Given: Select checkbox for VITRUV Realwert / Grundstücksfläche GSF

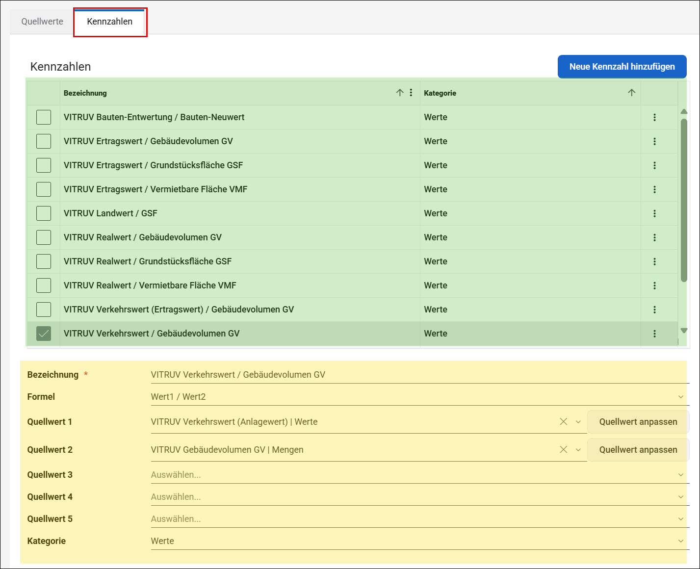Looking at the screenshot, I should point(44,261).
